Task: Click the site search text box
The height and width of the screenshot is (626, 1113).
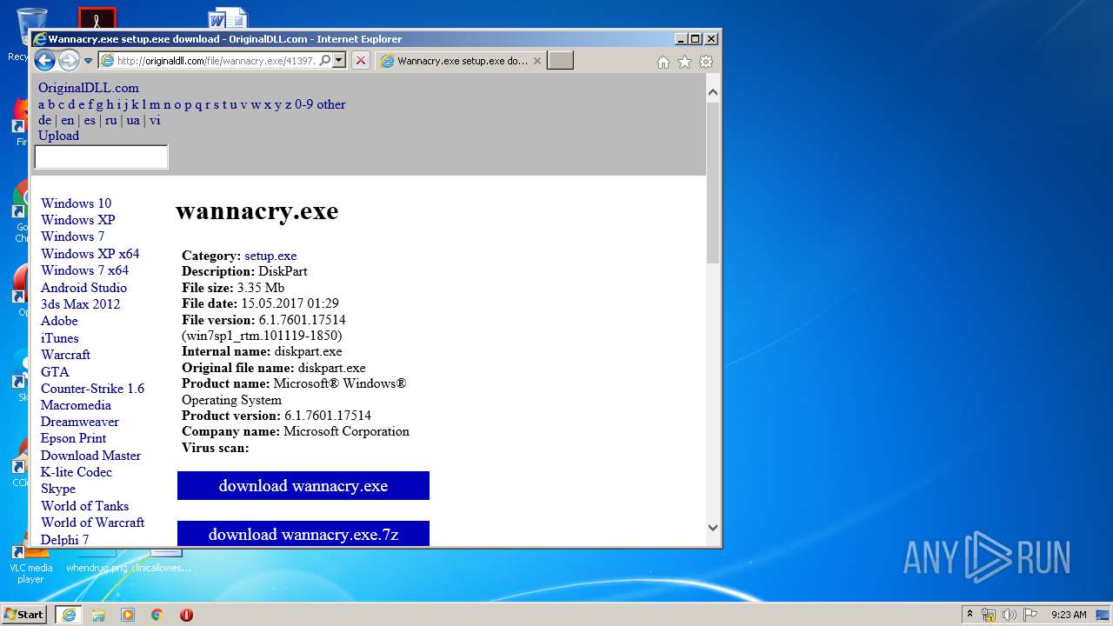Action: point(101,157)
